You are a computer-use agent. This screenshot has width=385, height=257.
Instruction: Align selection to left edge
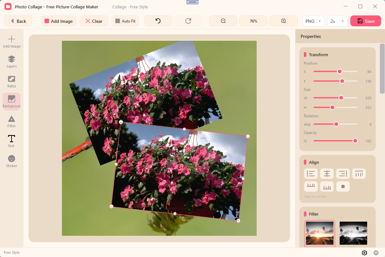coord(311,174)
